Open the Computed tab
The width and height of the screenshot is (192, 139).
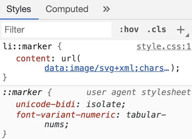tap(67, 9)
